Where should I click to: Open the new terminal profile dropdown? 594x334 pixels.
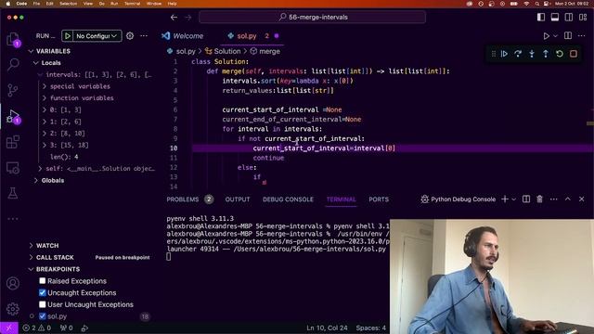(514, 199)
